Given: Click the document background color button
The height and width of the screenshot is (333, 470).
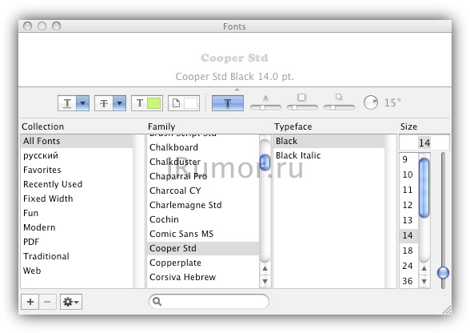Looking at the screenshot, I should [x=184, y=103].
